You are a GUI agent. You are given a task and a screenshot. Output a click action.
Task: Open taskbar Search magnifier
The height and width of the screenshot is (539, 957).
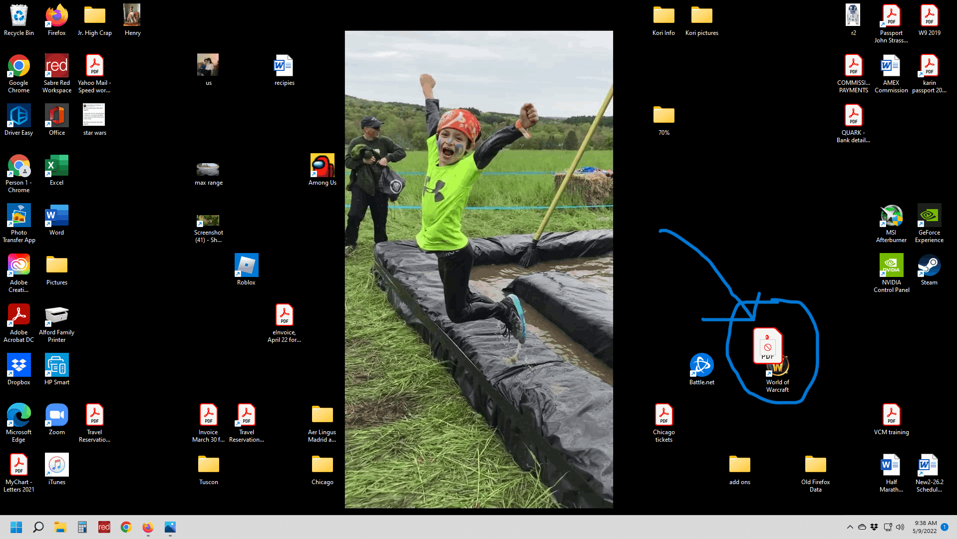tap(38, 527)
